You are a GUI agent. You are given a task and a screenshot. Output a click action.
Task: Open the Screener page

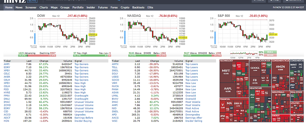coord(31,7)
